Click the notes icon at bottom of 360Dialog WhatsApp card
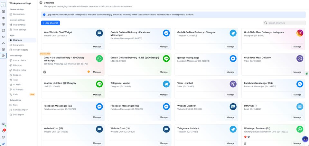This screenshot has width=309, height=146. 44,72
